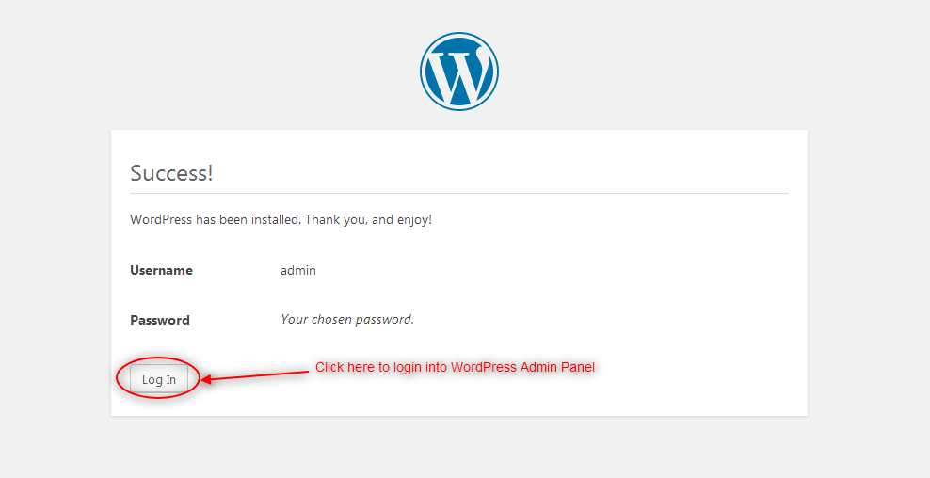Click the Username label
Screen dimensions: 930x478
click(161, 270)
